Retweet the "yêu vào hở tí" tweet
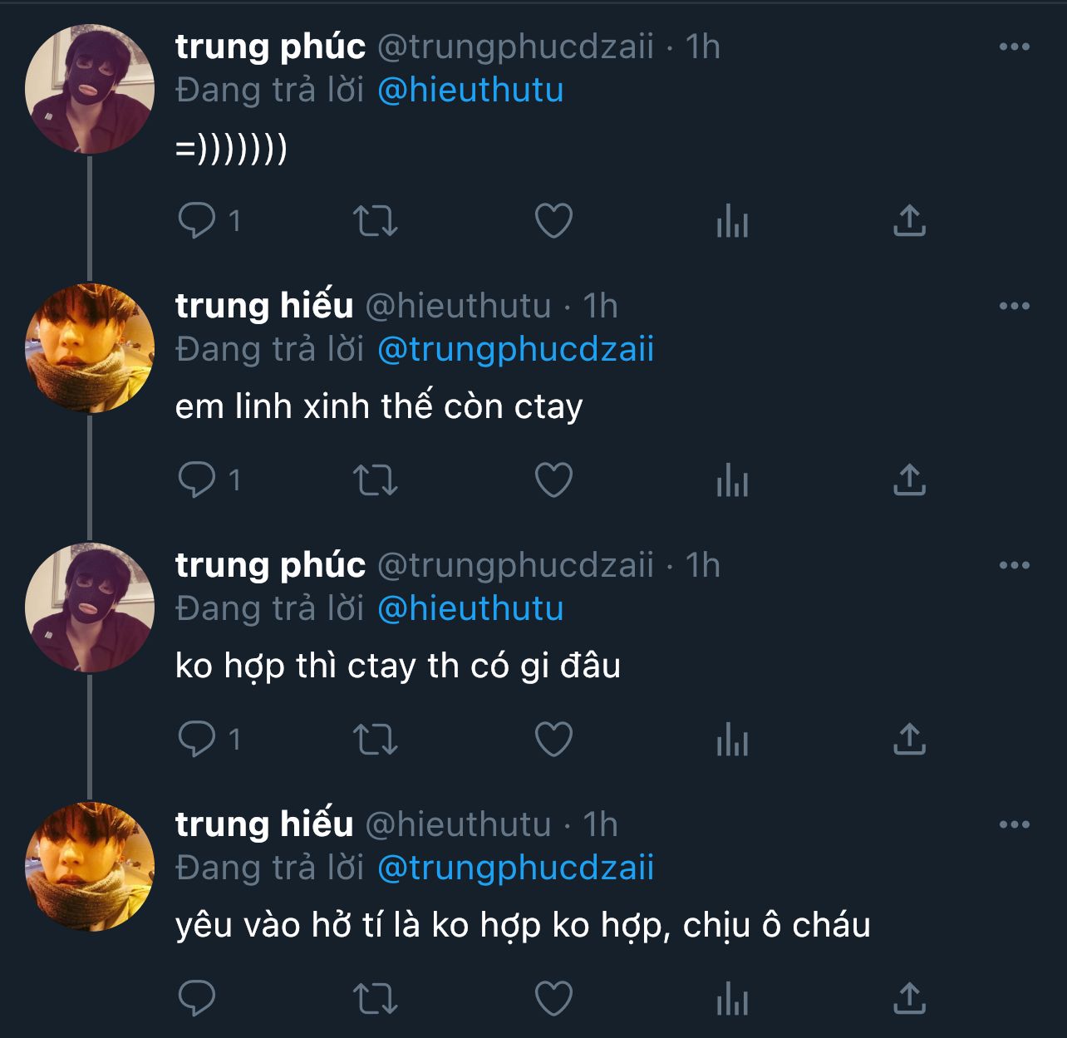 pos(376,999)
